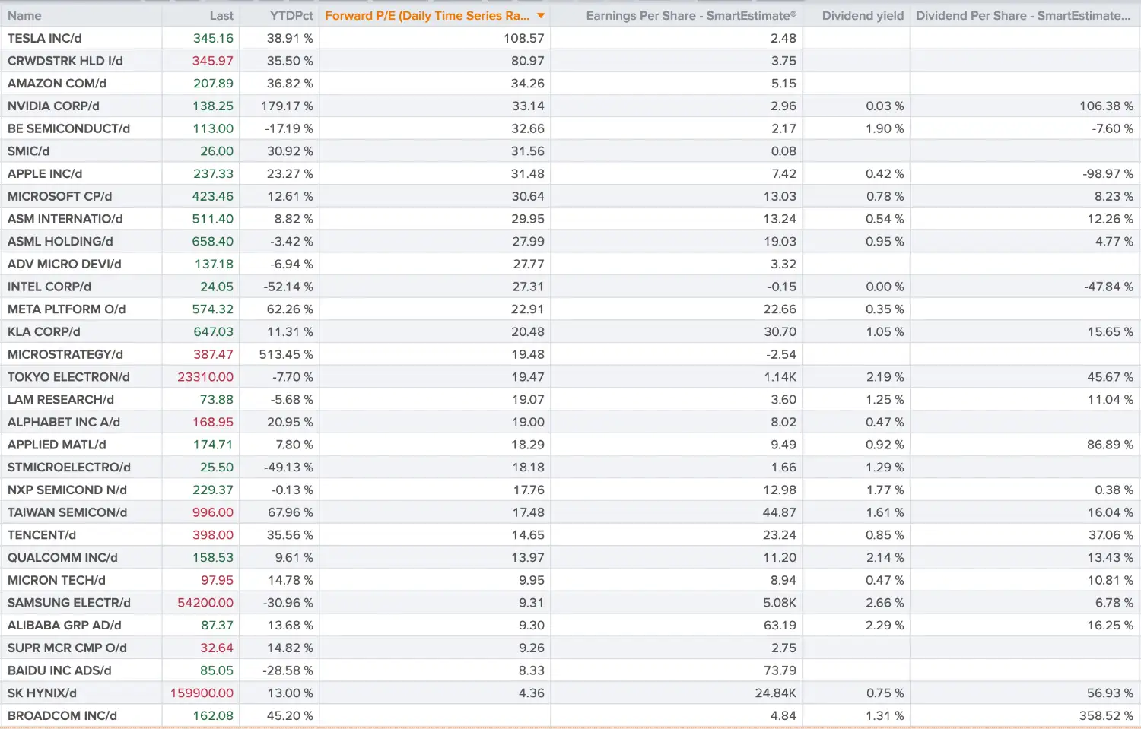Click Intel's YTD percent -52.14 %
The width and height of the screenshot is (1141, 729).
[x=288, y=287]
